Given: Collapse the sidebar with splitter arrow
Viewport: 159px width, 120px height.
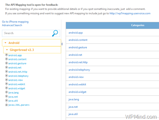Looking at the screenshot, I should [x=62, y=44].
